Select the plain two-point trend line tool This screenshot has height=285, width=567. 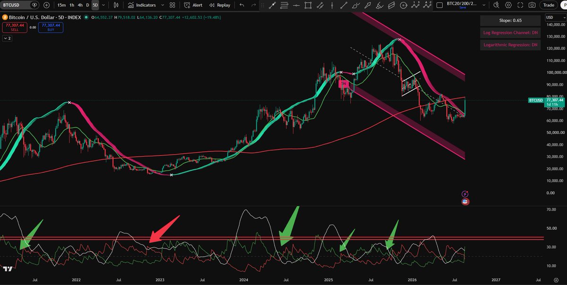point(343,5)
